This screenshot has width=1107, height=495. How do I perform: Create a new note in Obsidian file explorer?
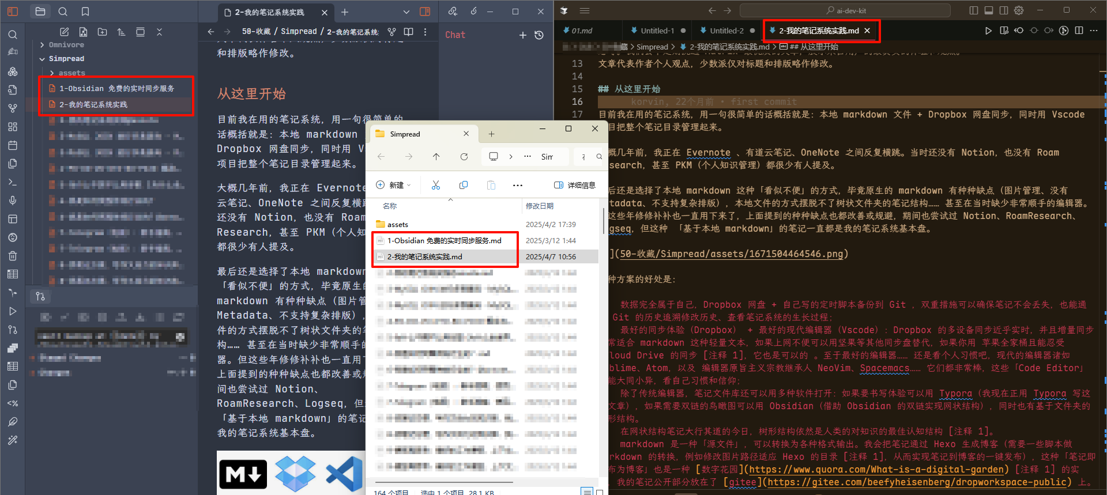point(65,32)
